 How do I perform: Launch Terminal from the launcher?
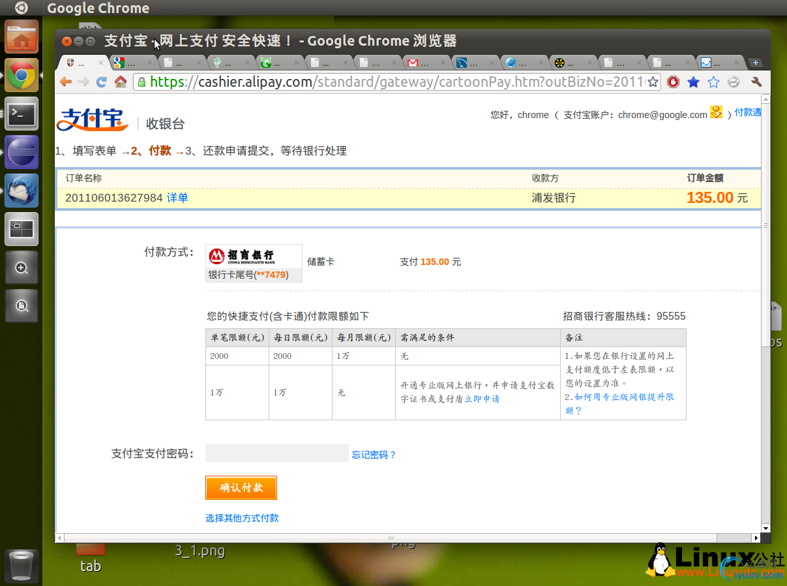click(x=22, y=114)
